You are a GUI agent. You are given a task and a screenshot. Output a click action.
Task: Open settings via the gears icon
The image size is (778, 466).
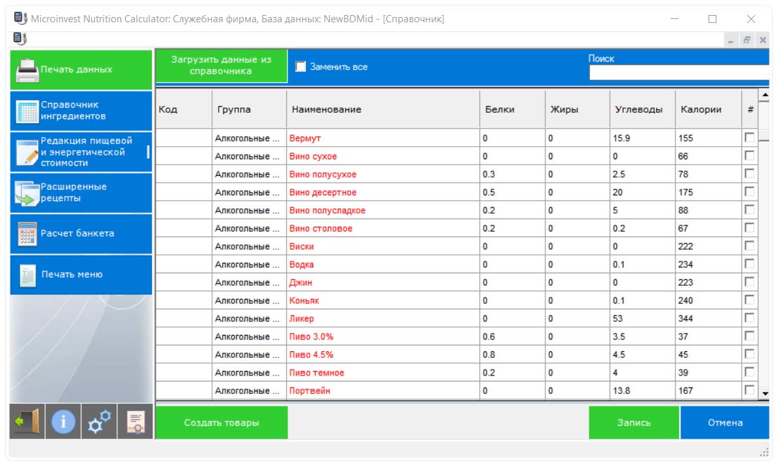[100, 422]
